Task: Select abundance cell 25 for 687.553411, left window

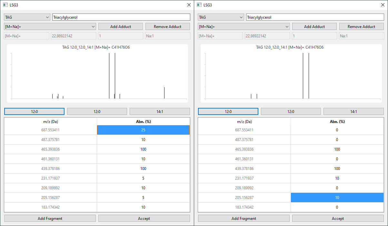Action: click(143, 130)
